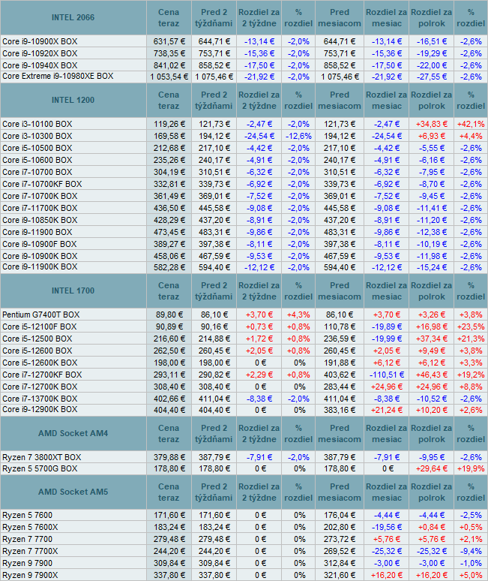Open the Ryzen 5 5700G BOX entry
The width and height of the screenshot is (488, 581).
pyautogui.click(x=39, y=468)
